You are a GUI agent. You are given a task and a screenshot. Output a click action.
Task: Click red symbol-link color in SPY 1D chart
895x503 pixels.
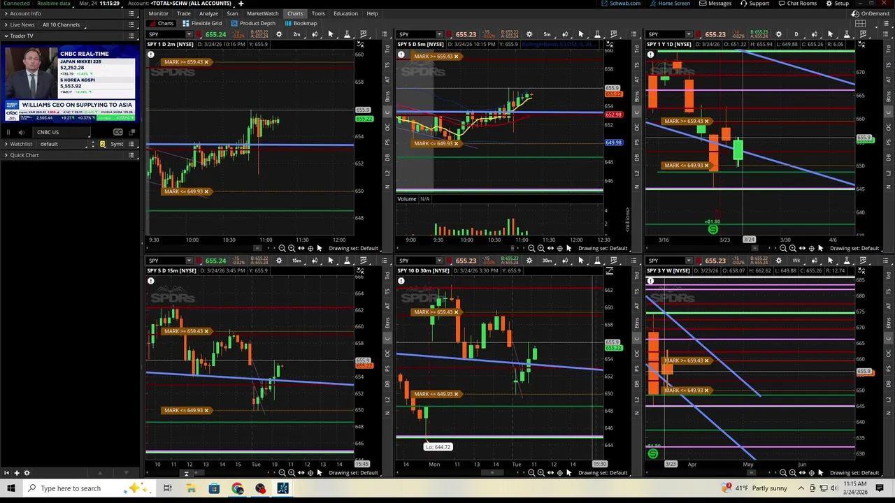tap(698, 34)
